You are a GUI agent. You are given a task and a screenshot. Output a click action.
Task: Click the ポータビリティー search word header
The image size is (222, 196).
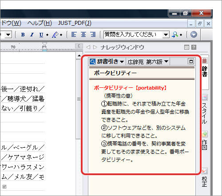click(x=115, y=73)
